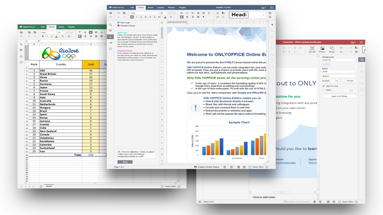
Task: Click Italic in the spreadsheet toolbar
Action: (47, 36)
